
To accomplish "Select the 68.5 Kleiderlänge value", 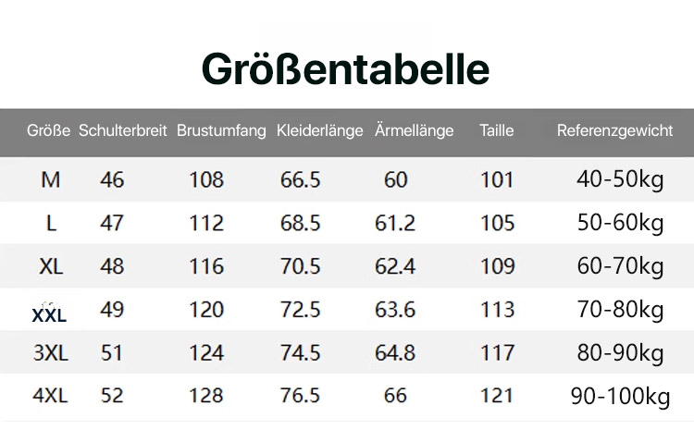I will point(301,223).
